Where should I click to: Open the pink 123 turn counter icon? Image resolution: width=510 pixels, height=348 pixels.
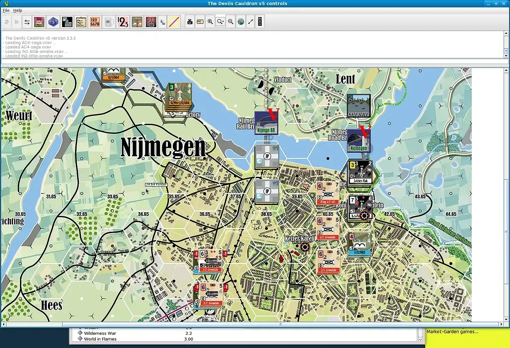(x=123, y=22)
